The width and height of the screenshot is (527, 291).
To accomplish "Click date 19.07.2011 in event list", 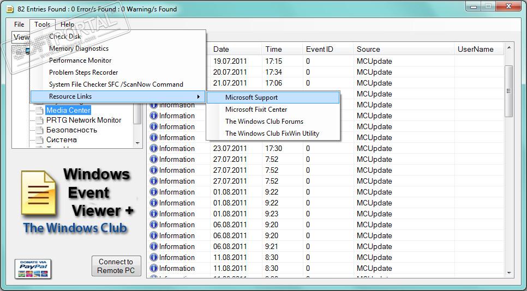I will click(230, 62).
